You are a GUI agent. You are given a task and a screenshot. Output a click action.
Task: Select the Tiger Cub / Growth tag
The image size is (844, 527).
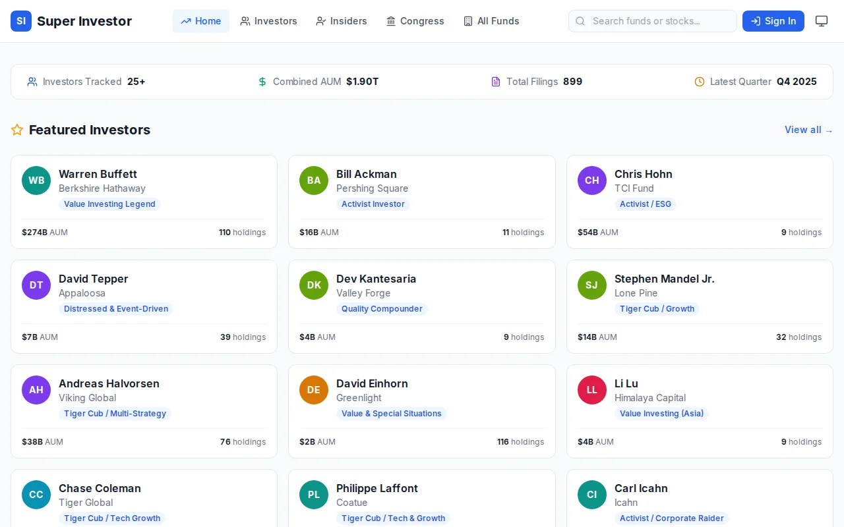click(657, 309)
